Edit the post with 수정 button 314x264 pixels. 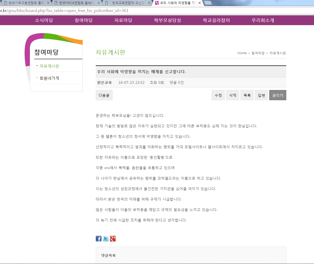218,95
